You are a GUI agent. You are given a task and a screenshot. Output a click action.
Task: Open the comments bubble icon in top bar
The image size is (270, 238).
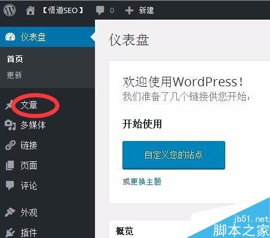100,10
